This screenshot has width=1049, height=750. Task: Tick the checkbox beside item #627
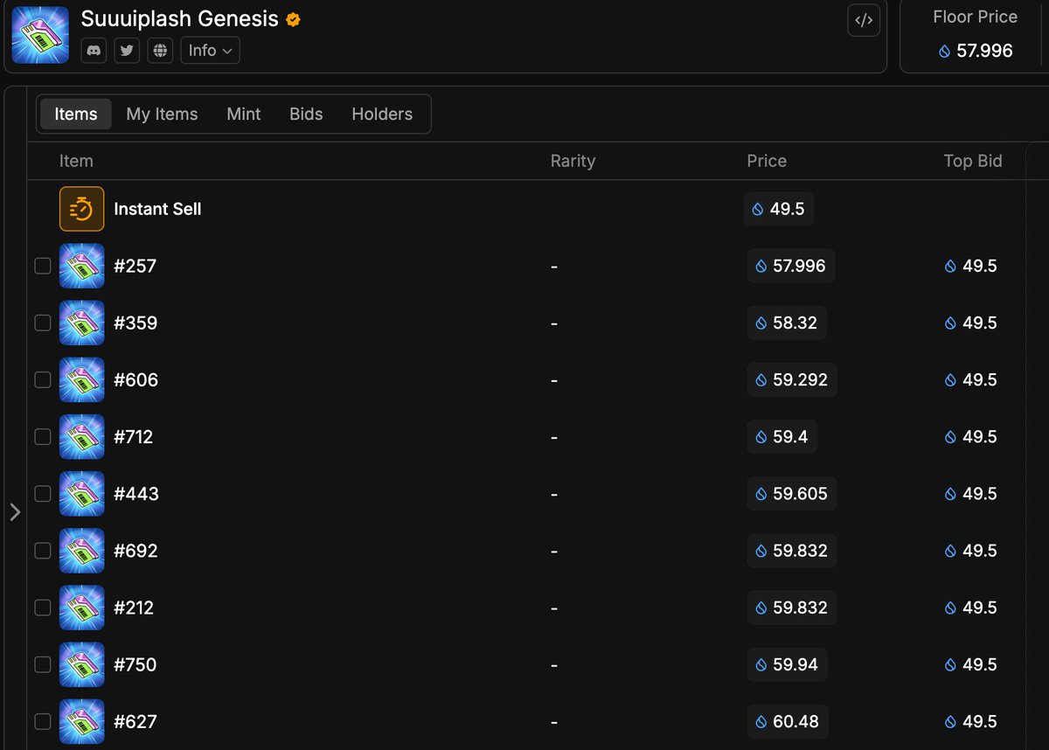tap(43, 721)
